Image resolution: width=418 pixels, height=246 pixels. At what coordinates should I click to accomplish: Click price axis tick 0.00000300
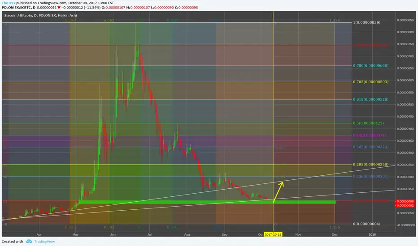[x=405, y=153]
